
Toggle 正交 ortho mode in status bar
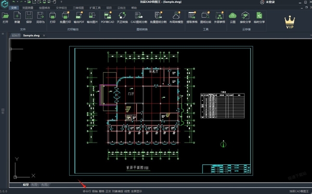coord(108,191)
